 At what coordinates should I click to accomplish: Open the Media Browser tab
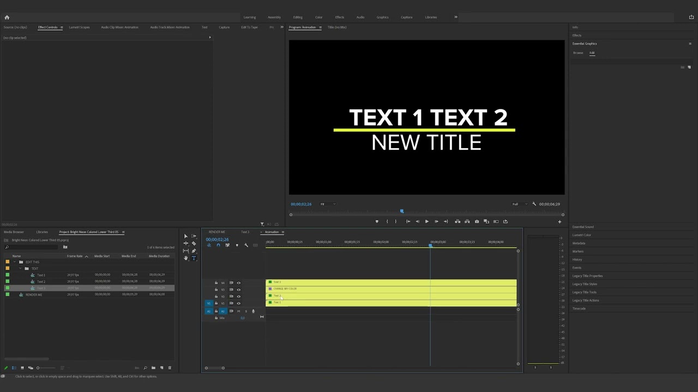coord(14,232)
